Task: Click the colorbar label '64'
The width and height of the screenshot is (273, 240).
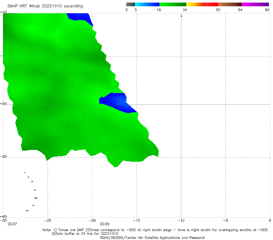Action: point(240,10)
